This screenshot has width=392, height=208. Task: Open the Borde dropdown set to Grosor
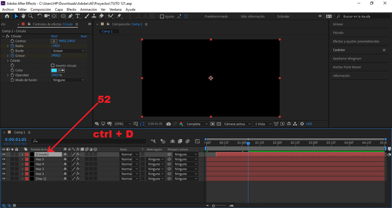(69, 51)
